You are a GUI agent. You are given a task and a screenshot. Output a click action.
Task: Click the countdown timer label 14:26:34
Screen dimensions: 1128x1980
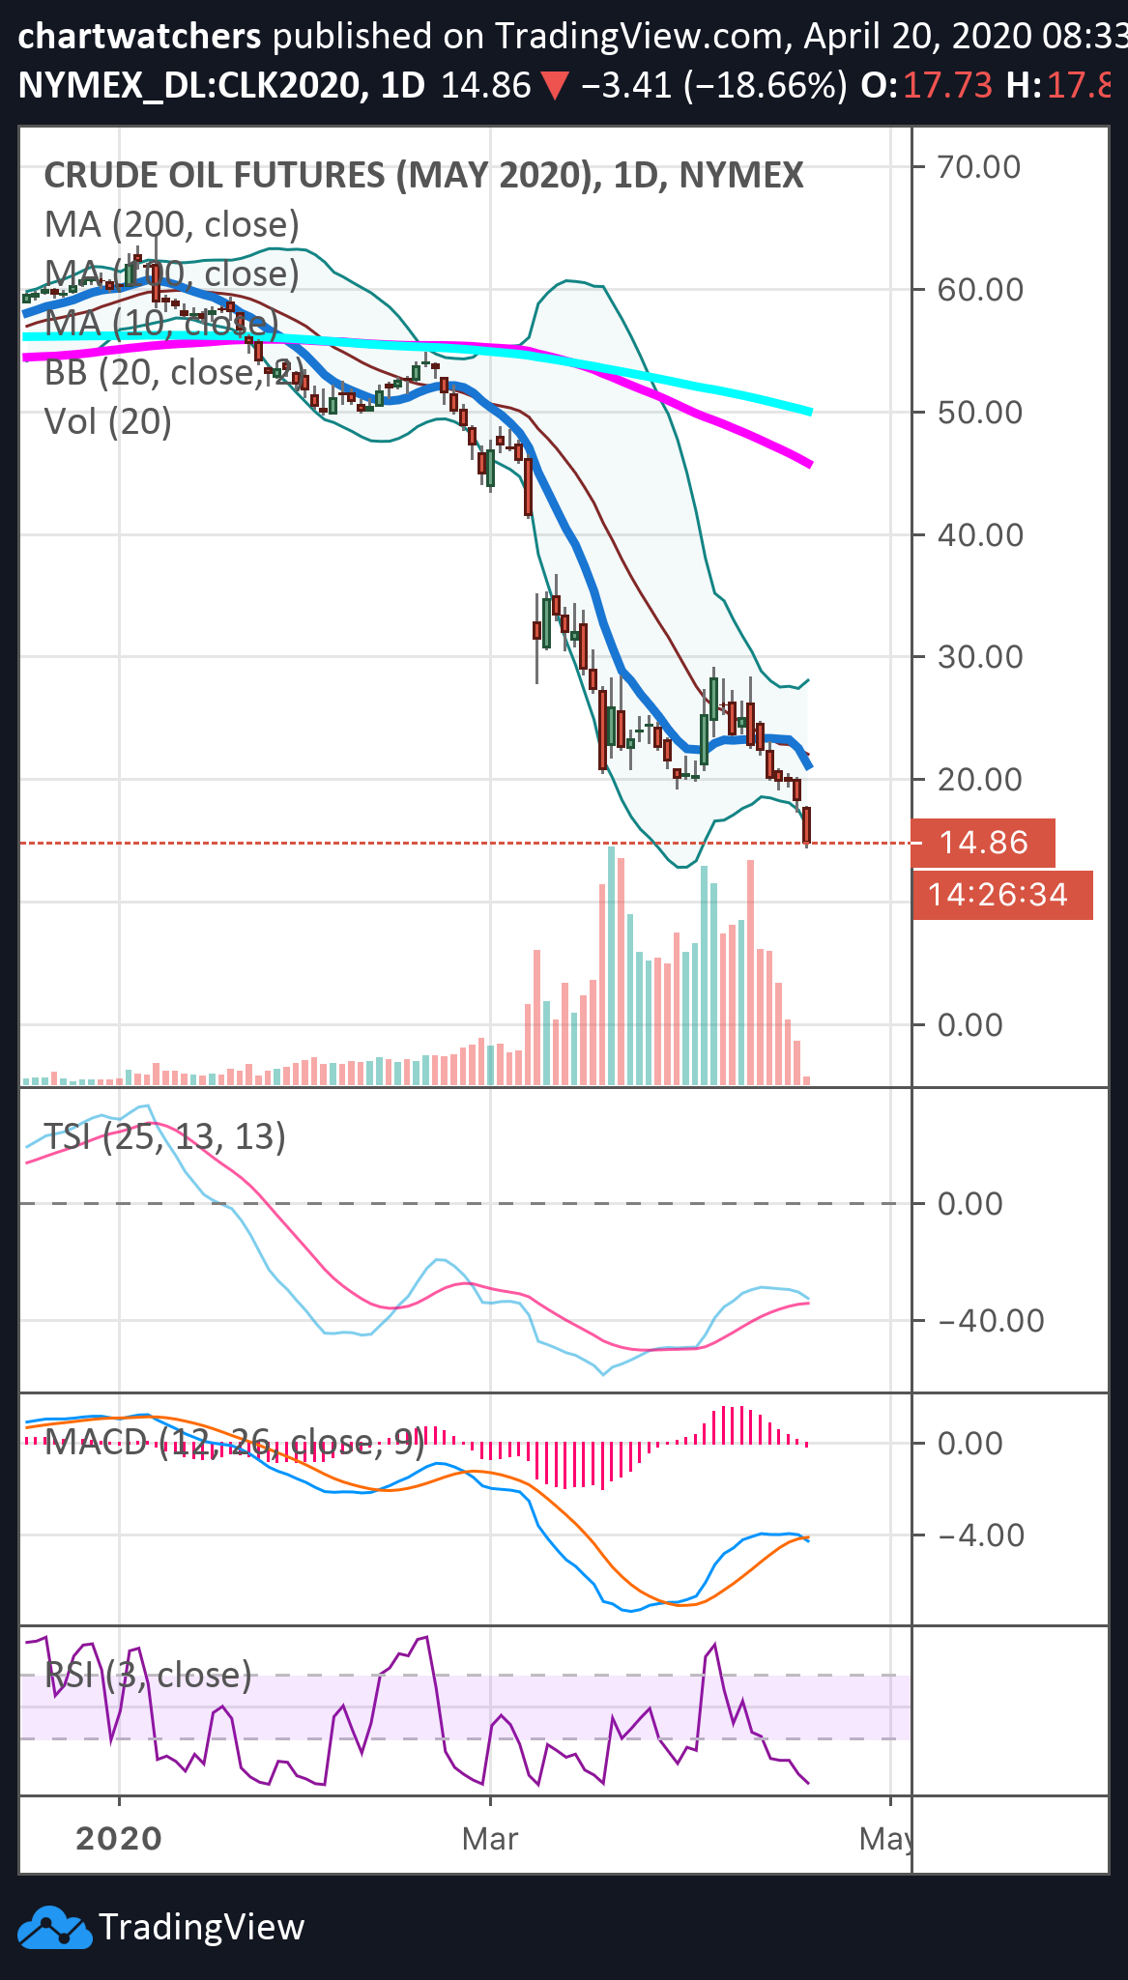click(x=1002, y=895)
